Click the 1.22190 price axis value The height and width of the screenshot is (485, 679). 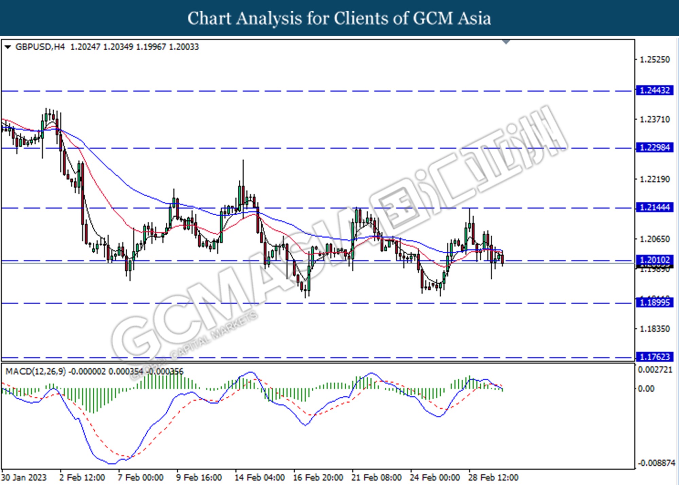click(x=655, y=179)
